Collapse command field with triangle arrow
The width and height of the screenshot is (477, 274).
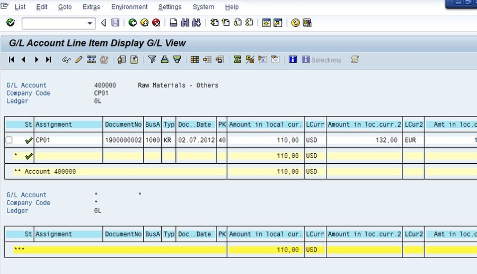click(103, 23)
